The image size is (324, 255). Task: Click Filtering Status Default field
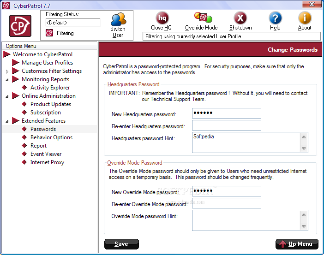click(x=73, y=23)
